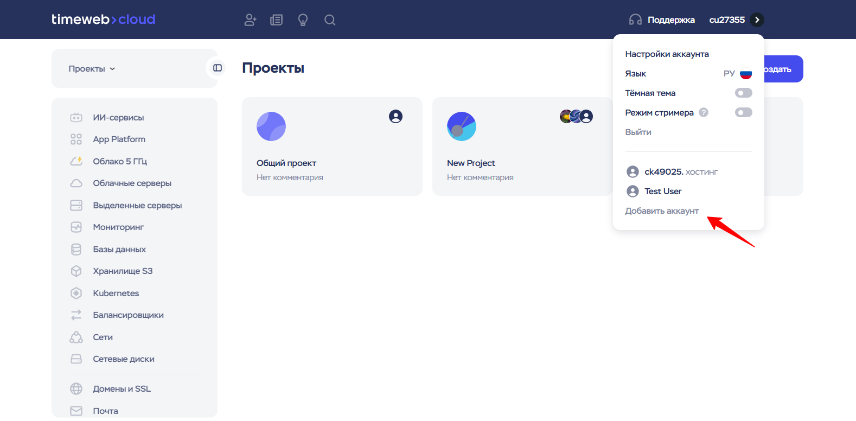
Task: Click the headset support icon
Action: click(x=635, y=20)
